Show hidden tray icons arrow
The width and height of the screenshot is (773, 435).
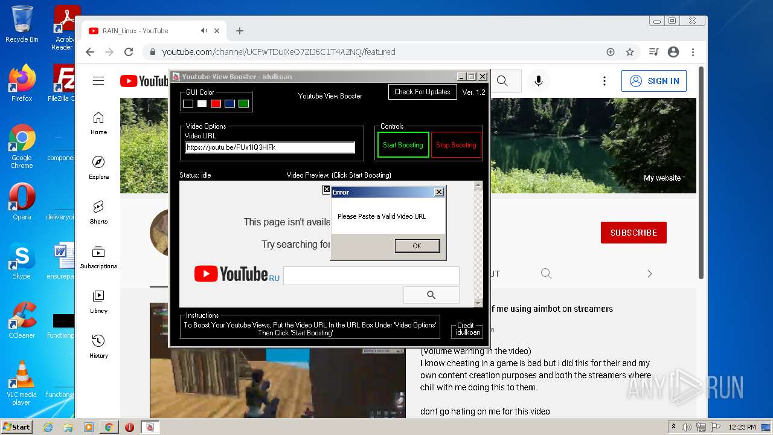coord(673,427)
